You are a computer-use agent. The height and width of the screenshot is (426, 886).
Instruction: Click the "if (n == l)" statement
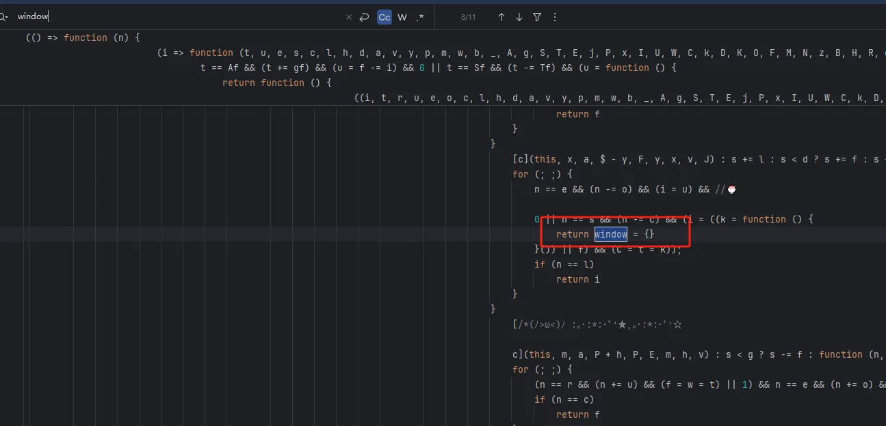coord(564,264)
